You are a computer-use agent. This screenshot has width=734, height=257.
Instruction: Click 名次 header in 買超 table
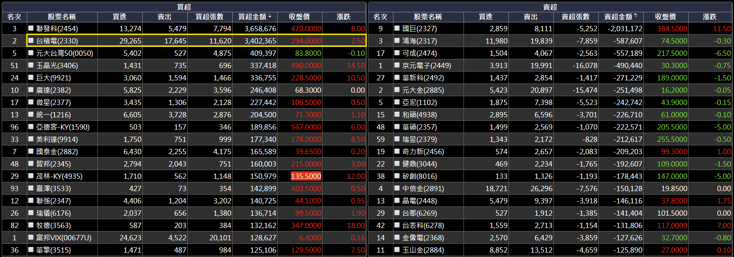coord(15,17)
